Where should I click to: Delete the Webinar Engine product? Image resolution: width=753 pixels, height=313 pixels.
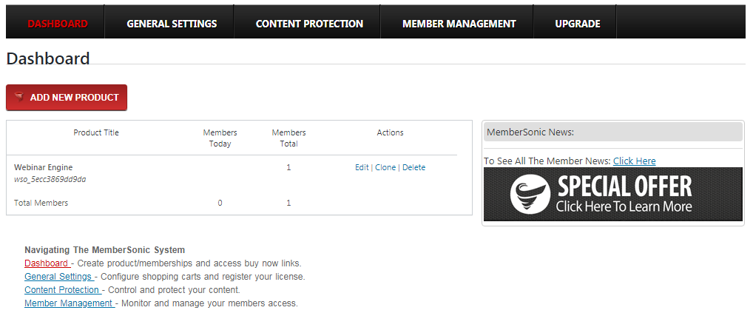413,167
